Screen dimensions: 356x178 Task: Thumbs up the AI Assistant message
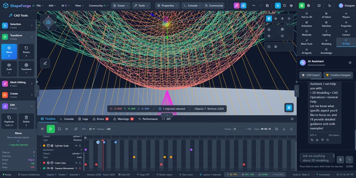point(317,140)
